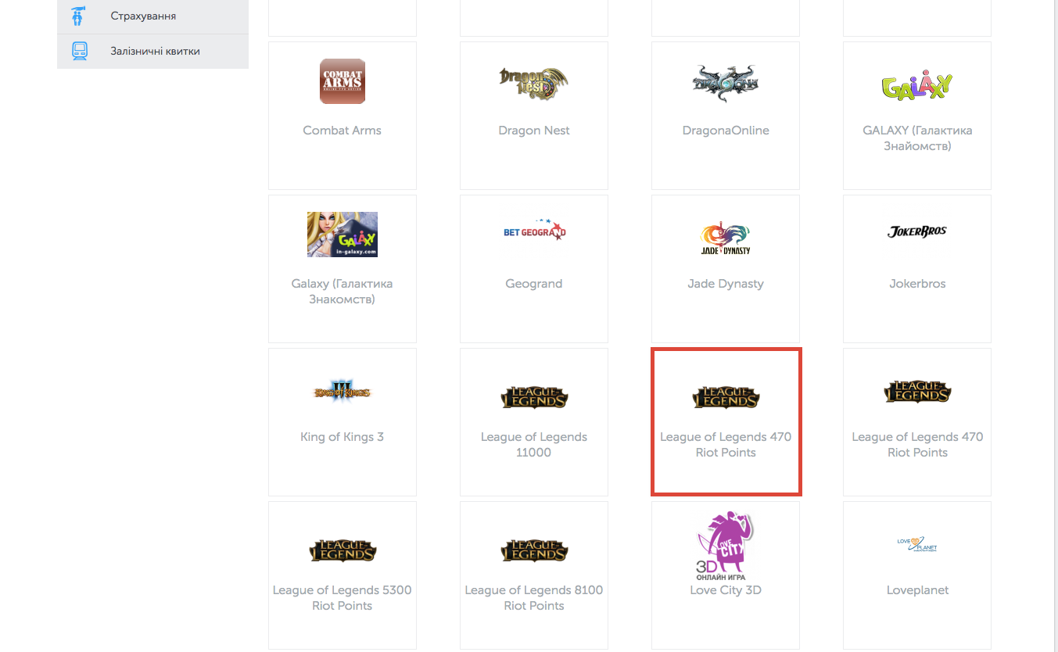Click the GALAXY (Галактика Знайомств) label

pos(917,138)
